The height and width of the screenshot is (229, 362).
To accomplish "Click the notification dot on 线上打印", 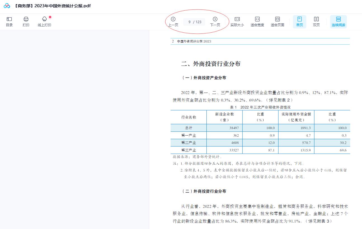I will click(x=50, y=17).
